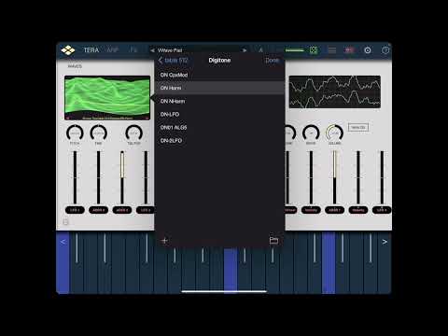The width and height of the screenshot is (448, 336).
Task: Select DN OpsMod wavetable
Action: (219, 75)
